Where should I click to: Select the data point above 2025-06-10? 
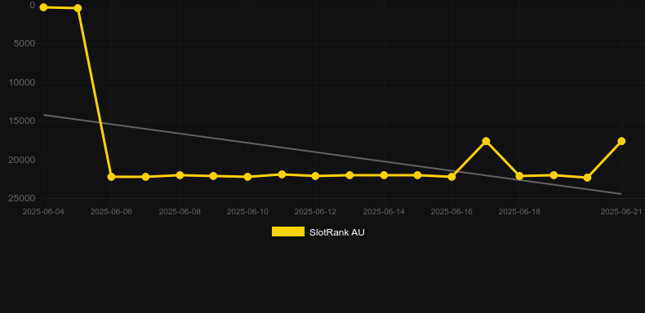247,177
